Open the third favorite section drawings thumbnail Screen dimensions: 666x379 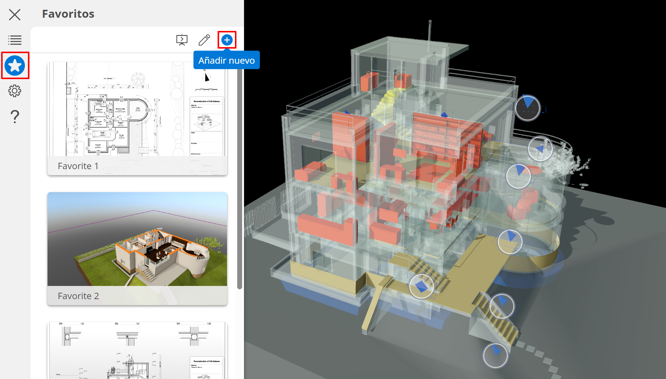(137, 350)
